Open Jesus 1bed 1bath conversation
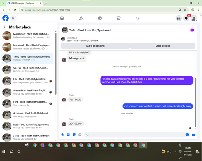Image resolution: width=202 pixels, height=161 pixels. [x=27, y=137]
